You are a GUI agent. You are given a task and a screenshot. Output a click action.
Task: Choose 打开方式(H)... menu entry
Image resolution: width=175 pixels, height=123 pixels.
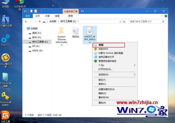point(115,69)
